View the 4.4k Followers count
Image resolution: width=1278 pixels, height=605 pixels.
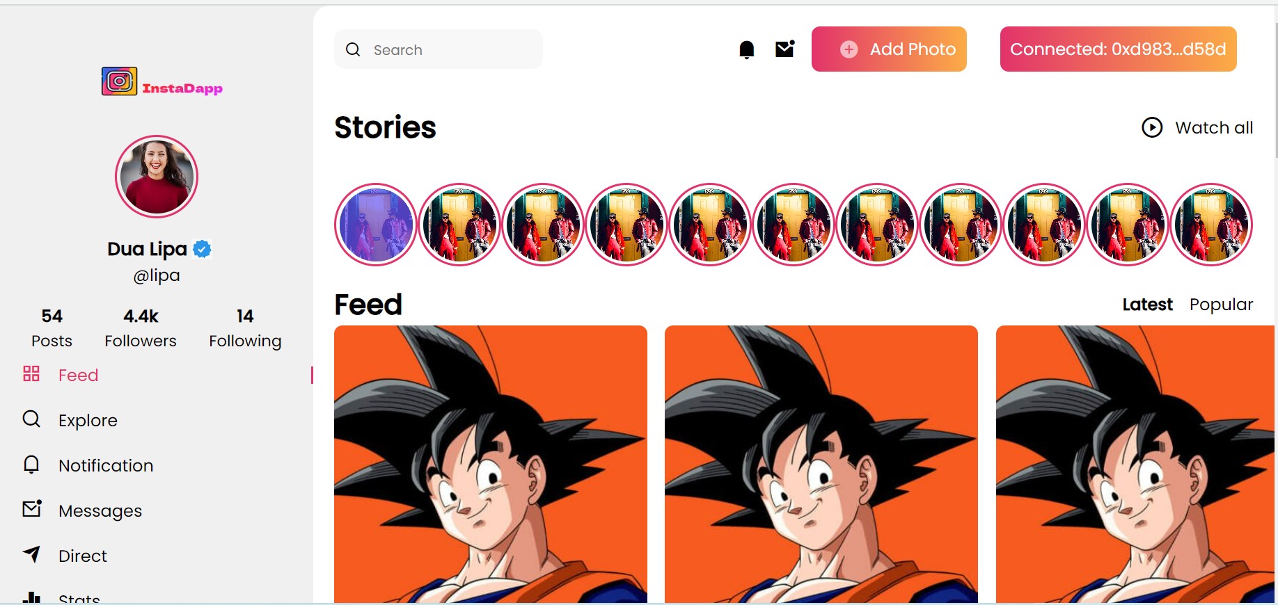pyautogui.click(x=141, y=328)
